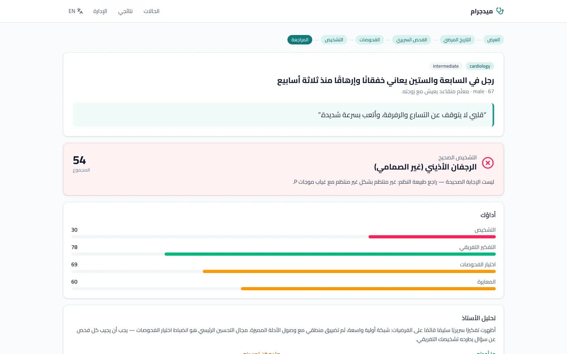Click the تحليل الأستاذ heading
Screen dimensions: 567x354
[478, 318]
